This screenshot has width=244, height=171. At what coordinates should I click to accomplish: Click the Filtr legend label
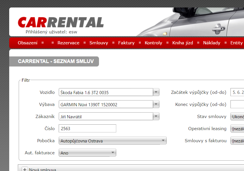click(x=26, y=80)
